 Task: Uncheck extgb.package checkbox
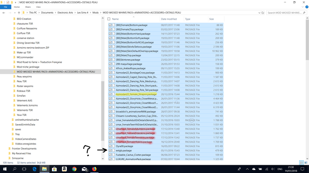[x=110, y=150]
